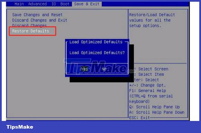Click the 'ESC: Exit' help line
The height and width of the screenshot is (133, 201).
point(139,117)
